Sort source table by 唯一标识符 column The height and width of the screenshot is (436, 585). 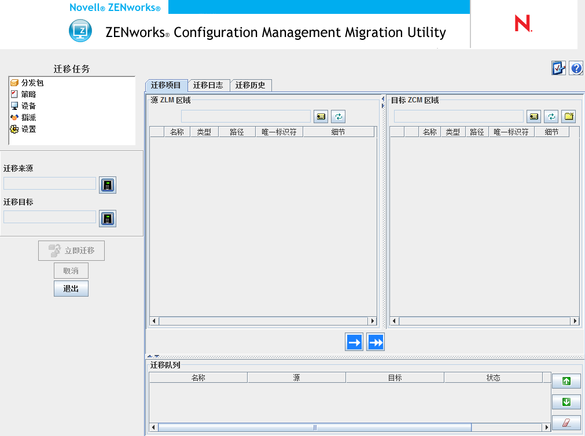279,132
